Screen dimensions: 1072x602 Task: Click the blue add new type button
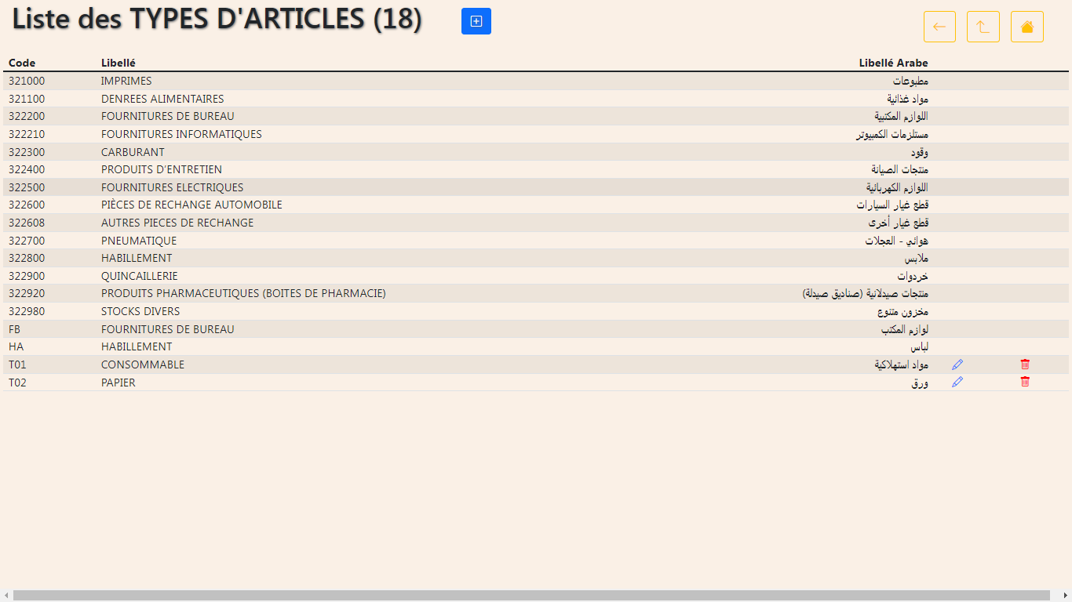(476, 21)
